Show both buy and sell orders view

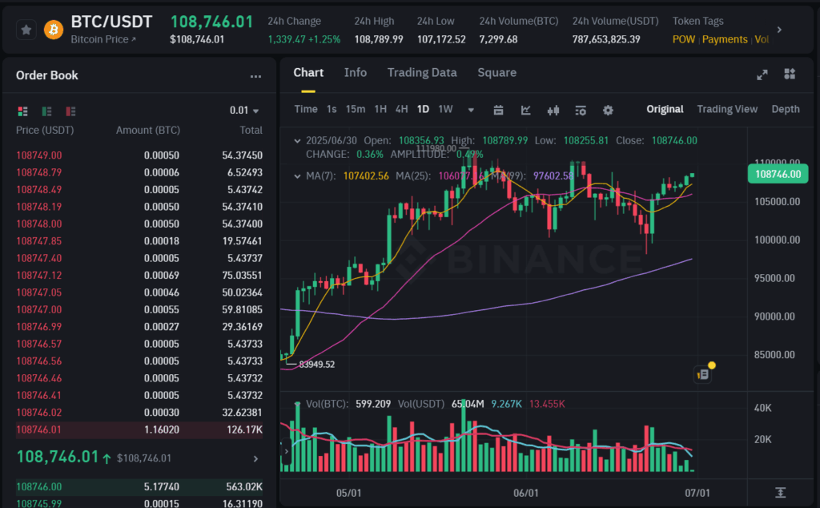click(x=22, y=111)
